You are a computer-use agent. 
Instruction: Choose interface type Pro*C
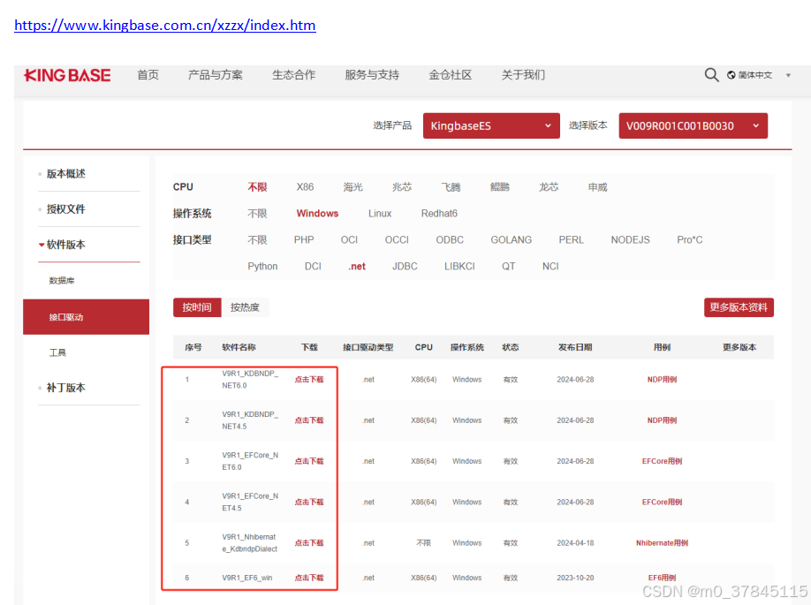pyautogui.click(x=689, y=240)
